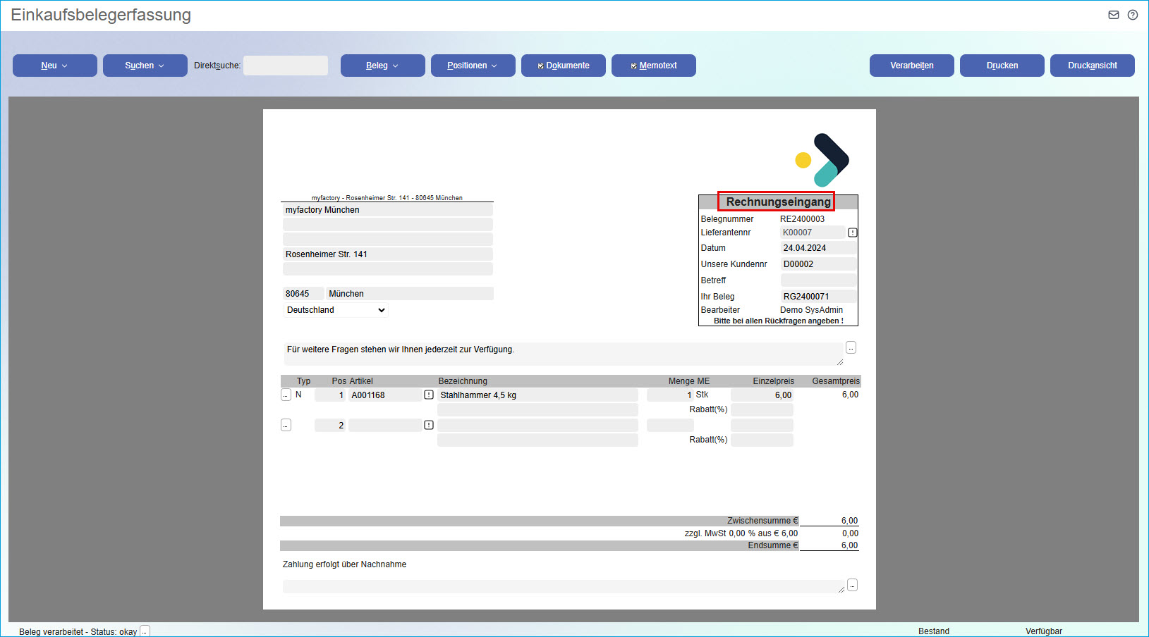Toggle the Memotext button
The width and height of the screenshot is (1149, 637).
(654, 66)
